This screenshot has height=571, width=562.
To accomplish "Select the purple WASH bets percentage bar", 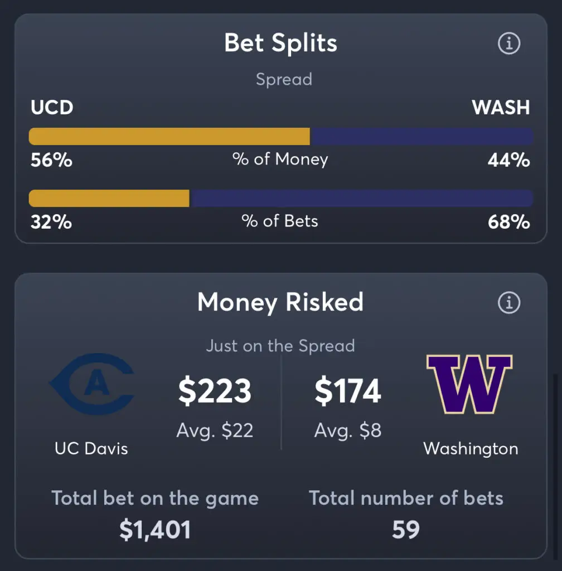I will (361, 198).
